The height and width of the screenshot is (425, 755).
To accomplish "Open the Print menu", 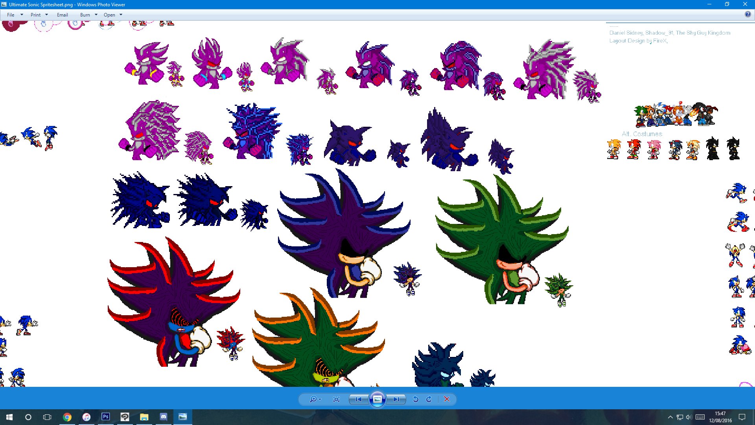I will 35,15.
